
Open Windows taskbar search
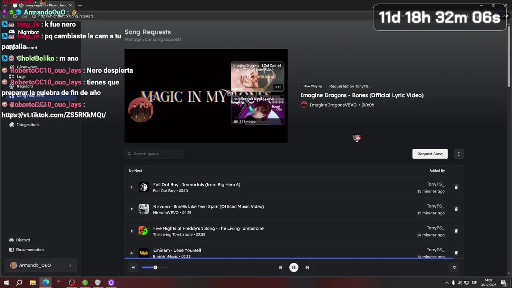coord(19,283)
